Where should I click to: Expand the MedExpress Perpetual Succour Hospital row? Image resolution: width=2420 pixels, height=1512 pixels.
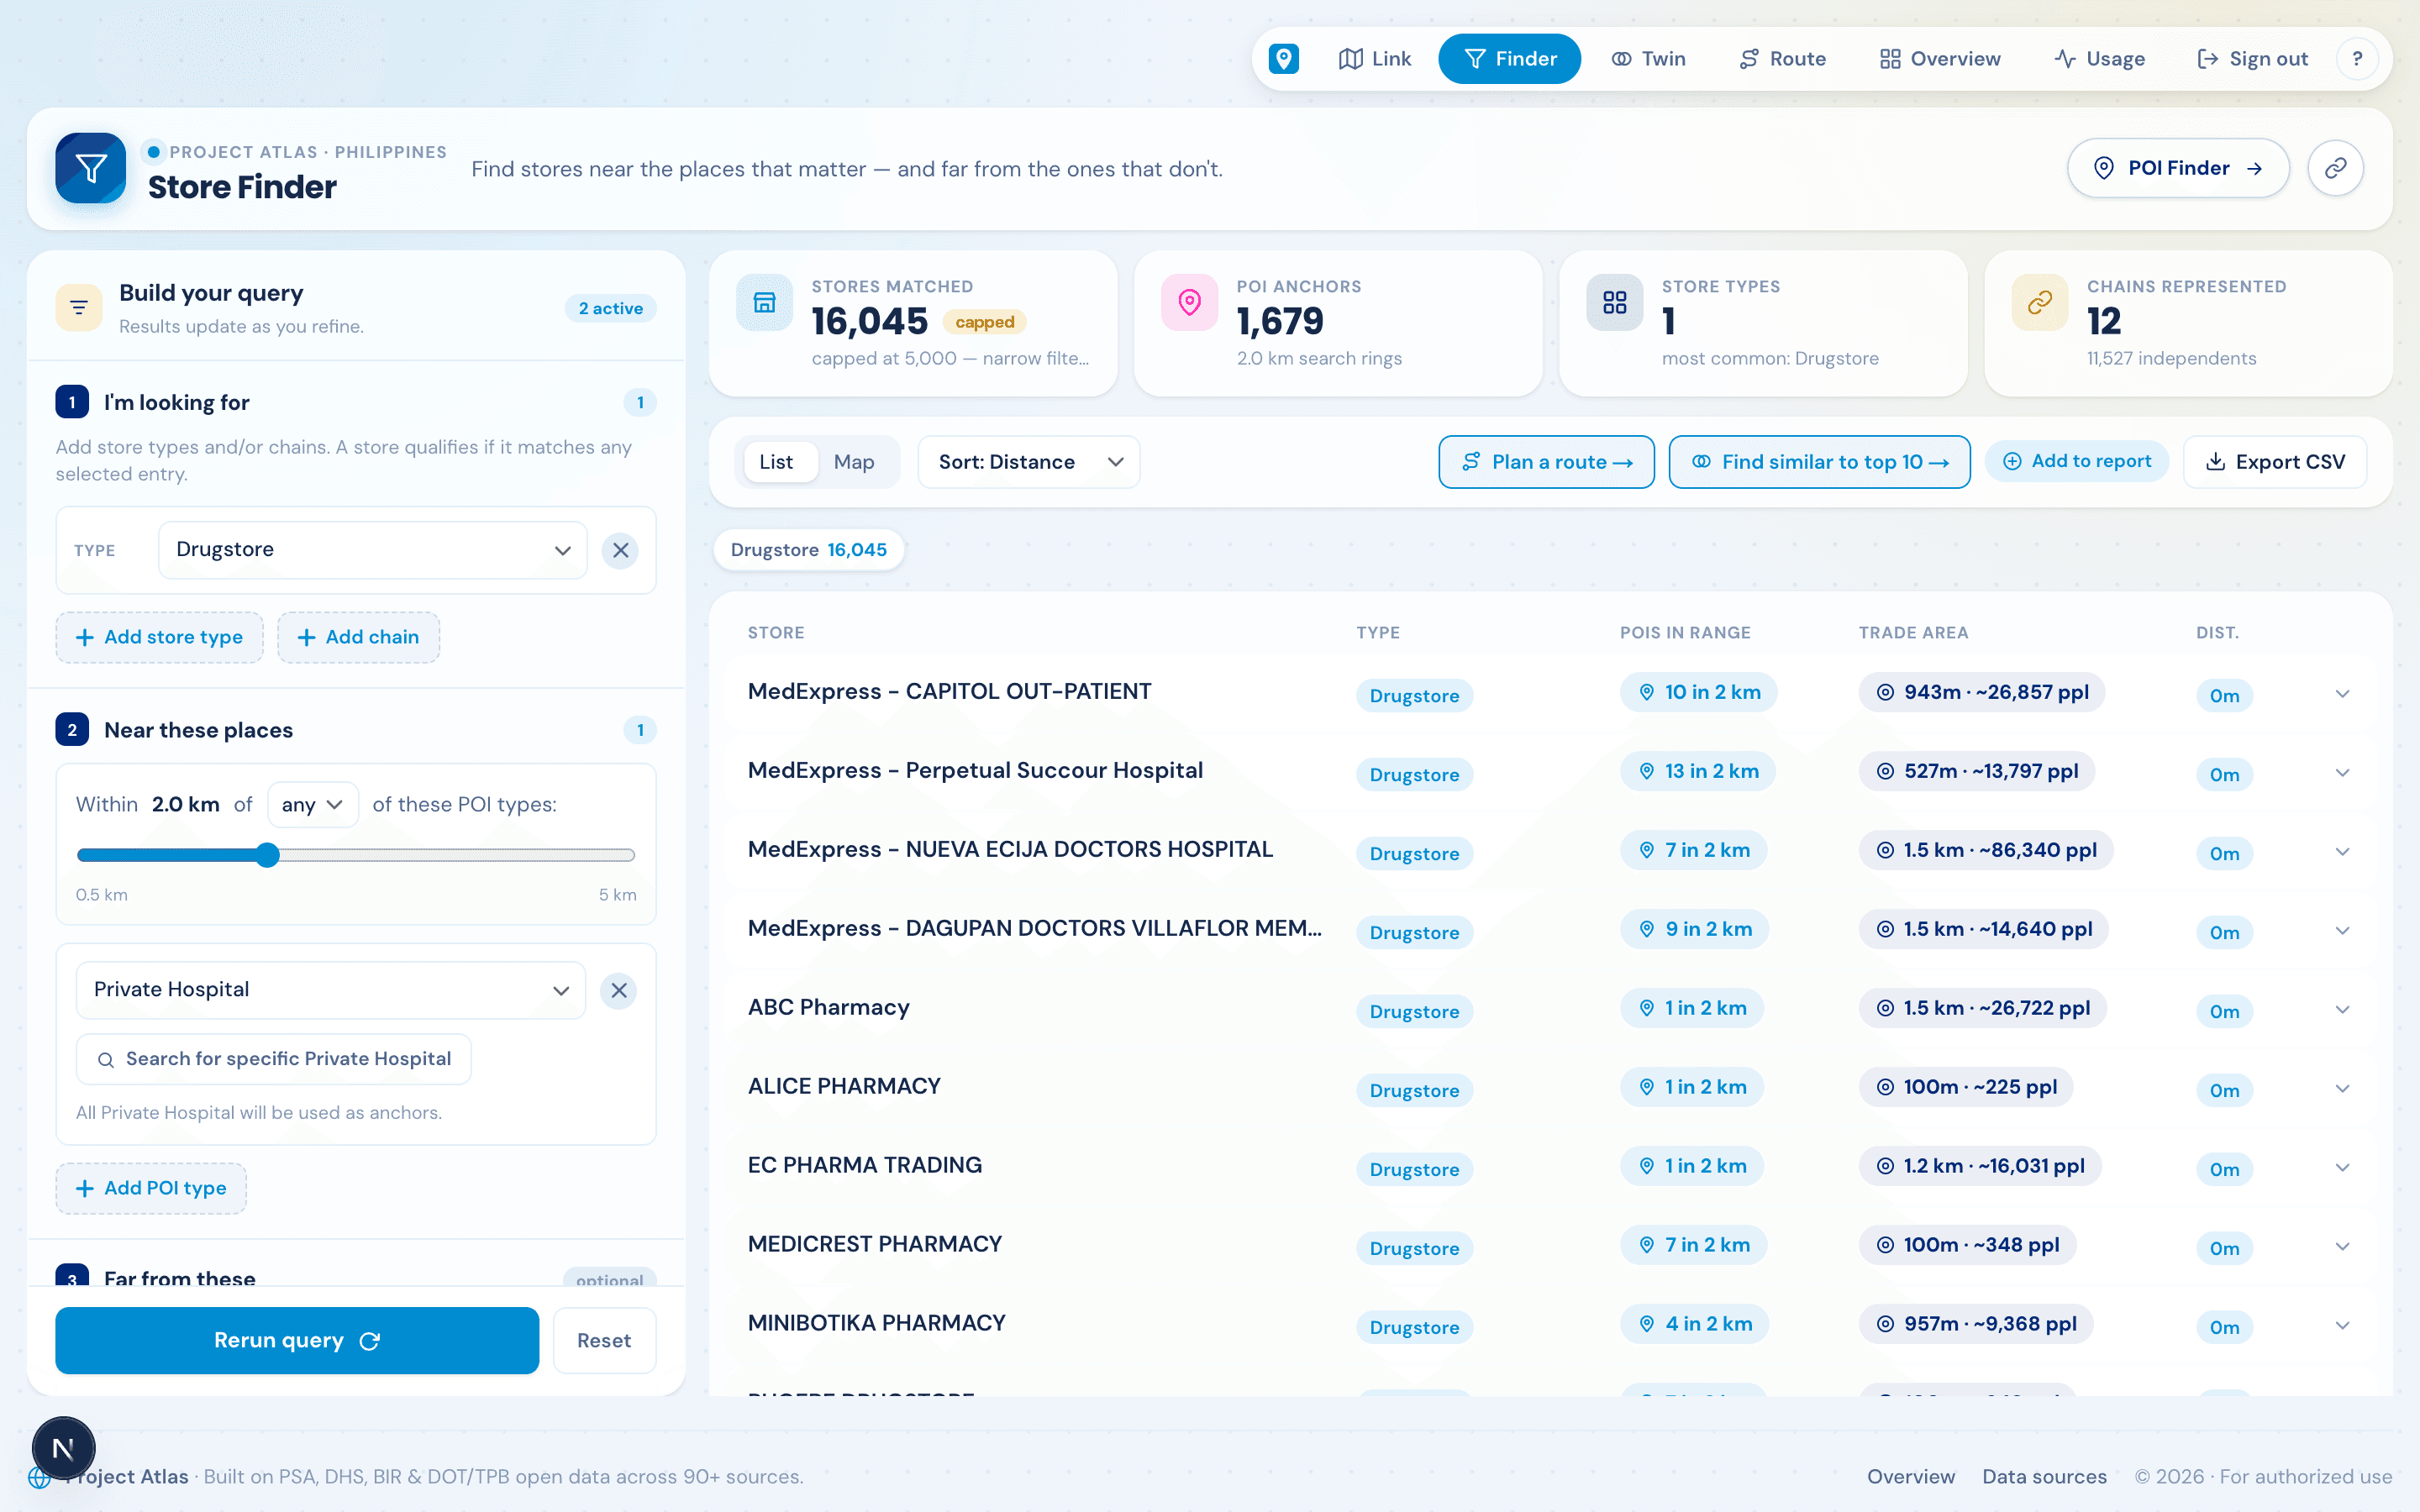click(x=2342, y=773)
